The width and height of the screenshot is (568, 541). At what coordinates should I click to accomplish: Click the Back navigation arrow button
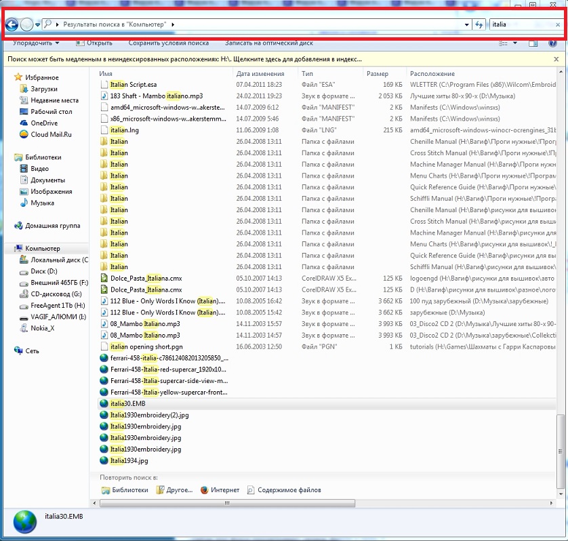tap(12, 25)
